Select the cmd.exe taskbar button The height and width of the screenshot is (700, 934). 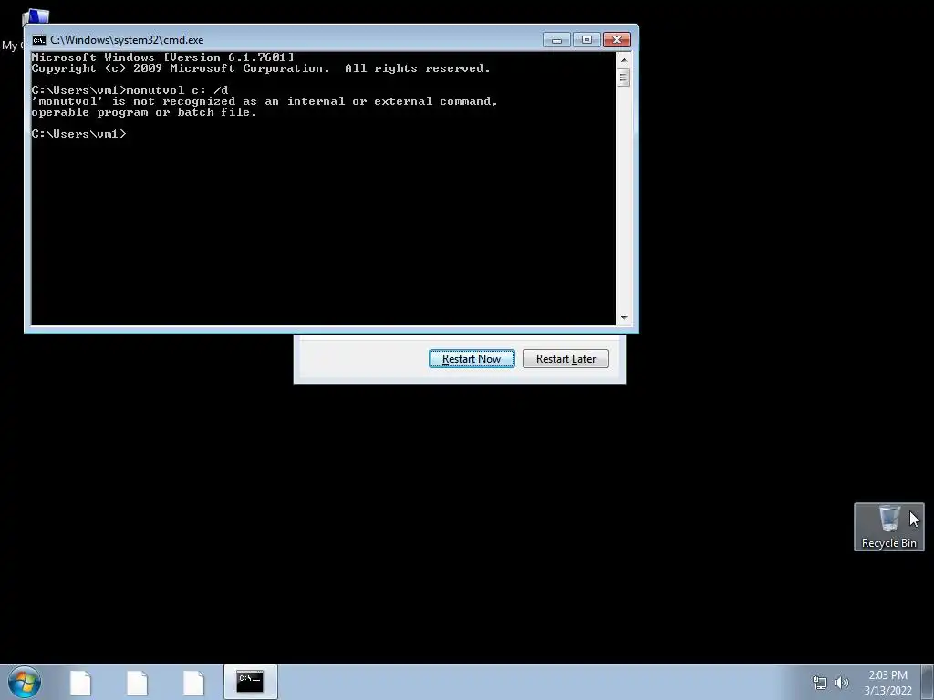coord(250,682)
